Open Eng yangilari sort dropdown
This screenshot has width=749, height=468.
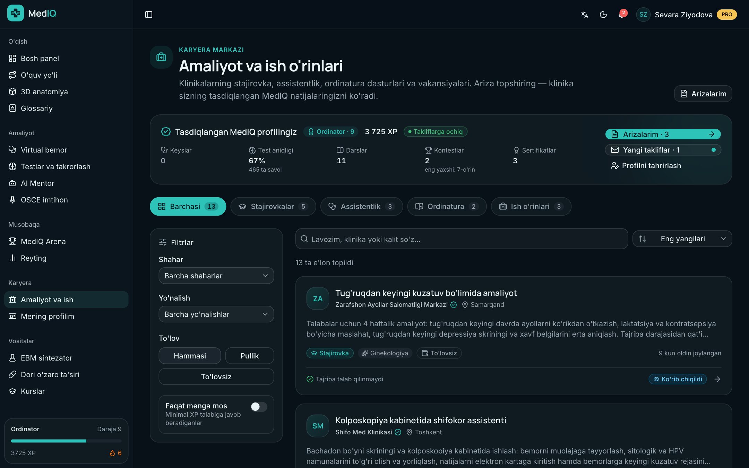682,239
